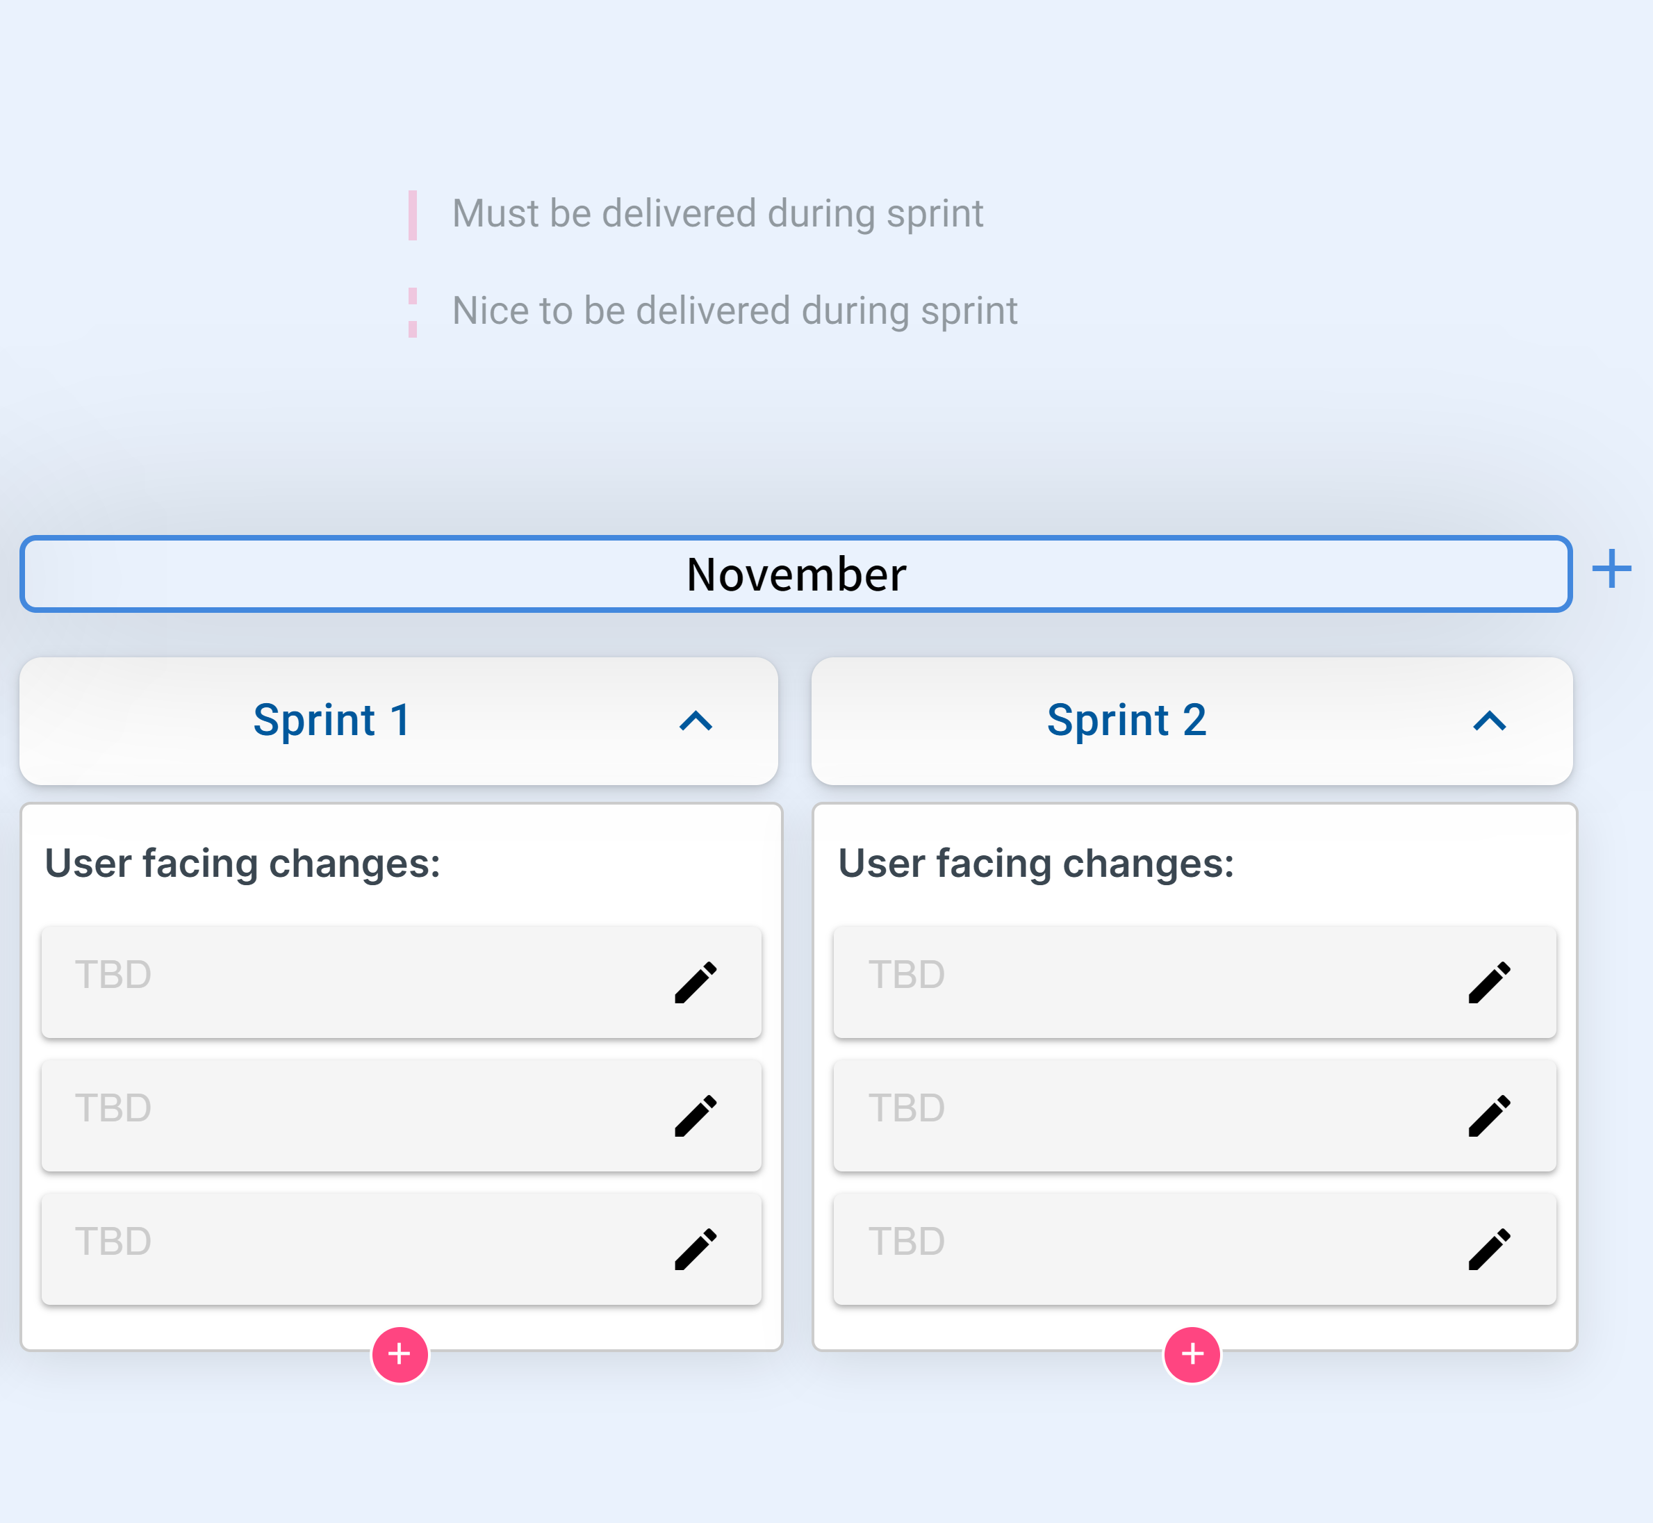Edit second TBD item in Sprint 1
The height and width of the screenshot is (1523, 1653).
coord(696,1115)
